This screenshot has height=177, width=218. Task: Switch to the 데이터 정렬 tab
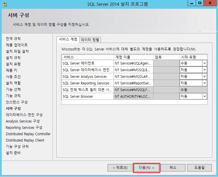(90, 40)
